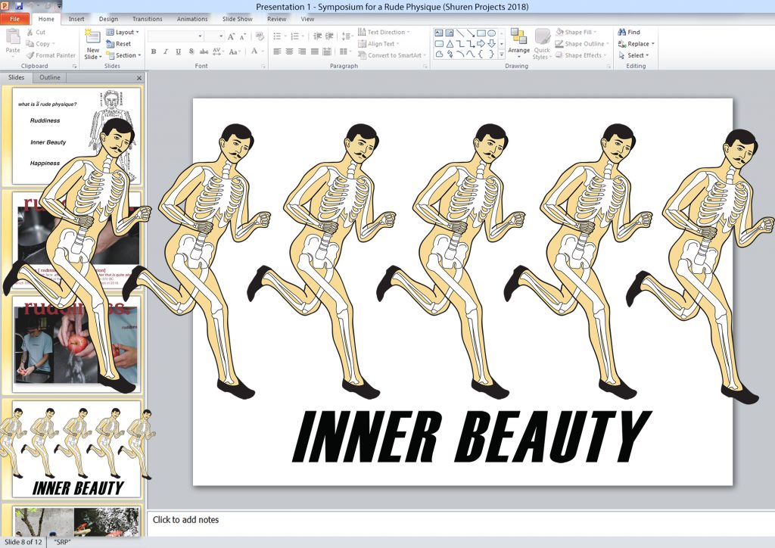
Task: Click the Save icon in quick access toolbar
Action: 19,6
